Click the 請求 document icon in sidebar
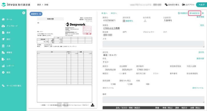The height and width of the screenshot is (111, 207). 3,33
